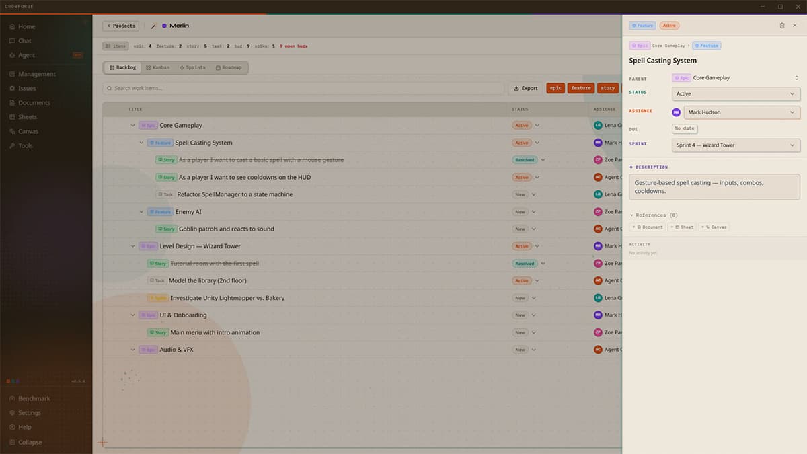The width and height of the screenshot is (807, 454).
Task: Click Epic badge on Core Gameplay row
Action: coord(148,125)
